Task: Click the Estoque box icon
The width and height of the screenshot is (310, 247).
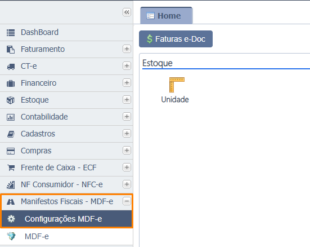Action: click(11, 100)
